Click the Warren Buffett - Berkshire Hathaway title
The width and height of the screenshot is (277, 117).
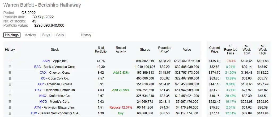pos(42,5)
